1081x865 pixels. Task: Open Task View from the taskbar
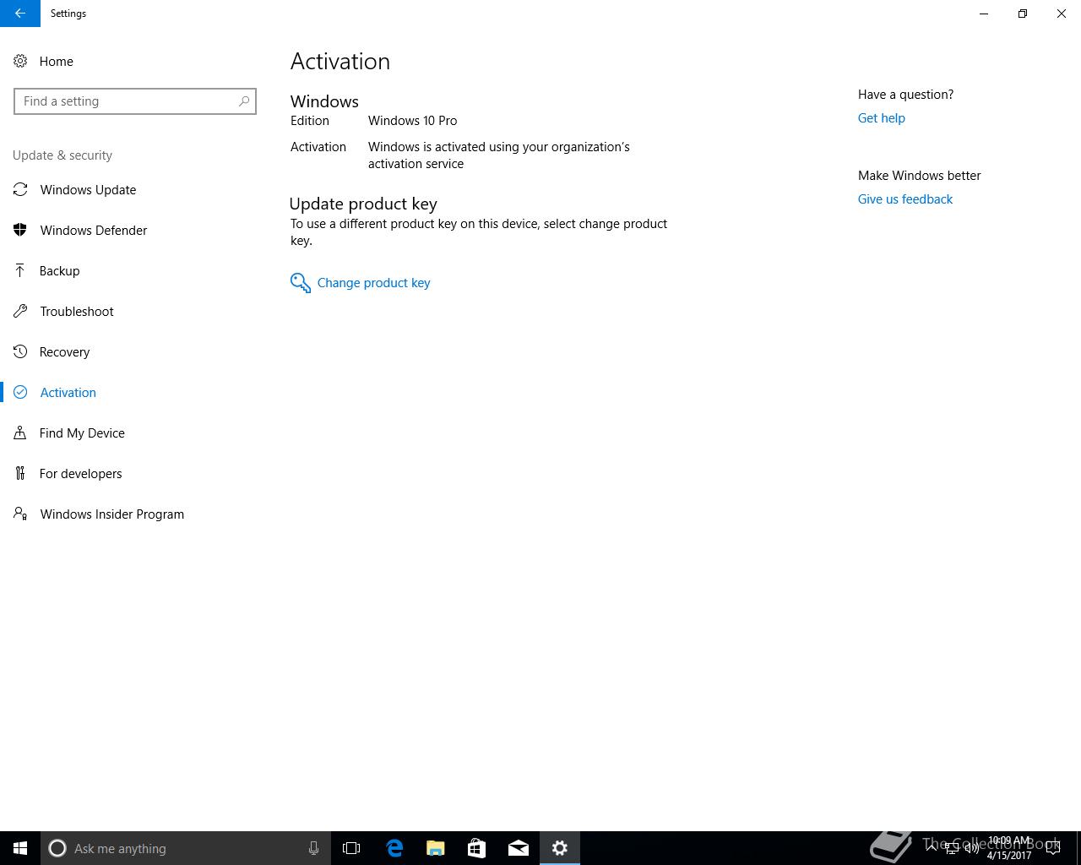(351, 848)
